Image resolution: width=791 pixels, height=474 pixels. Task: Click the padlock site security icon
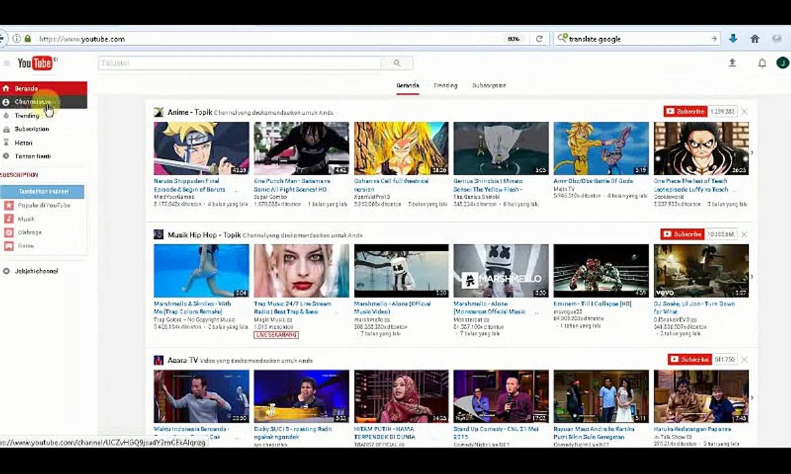[28, 39]
